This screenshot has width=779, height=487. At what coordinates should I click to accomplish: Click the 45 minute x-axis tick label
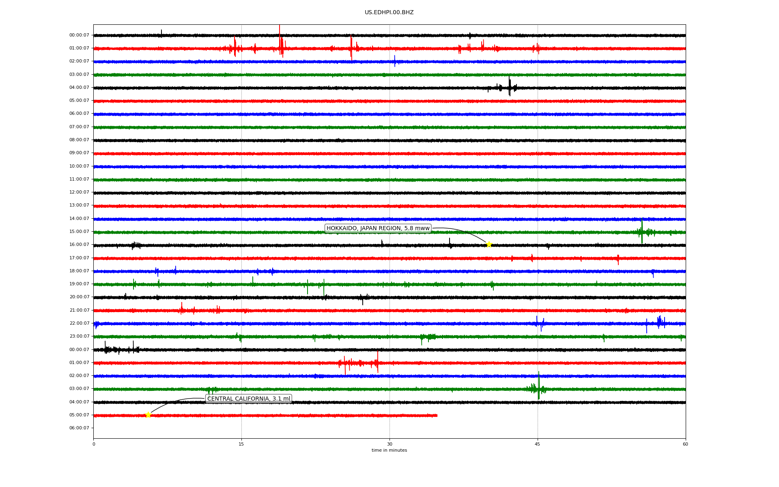[x=538, y=444]
